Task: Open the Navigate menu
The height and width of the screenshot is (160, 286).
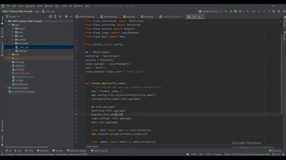Action: point(30,6)
